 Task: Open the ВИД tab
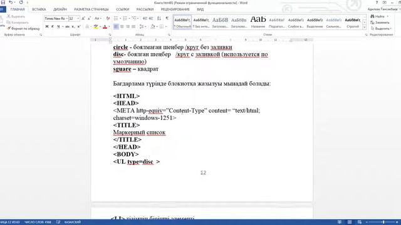[x=200, y=9]
